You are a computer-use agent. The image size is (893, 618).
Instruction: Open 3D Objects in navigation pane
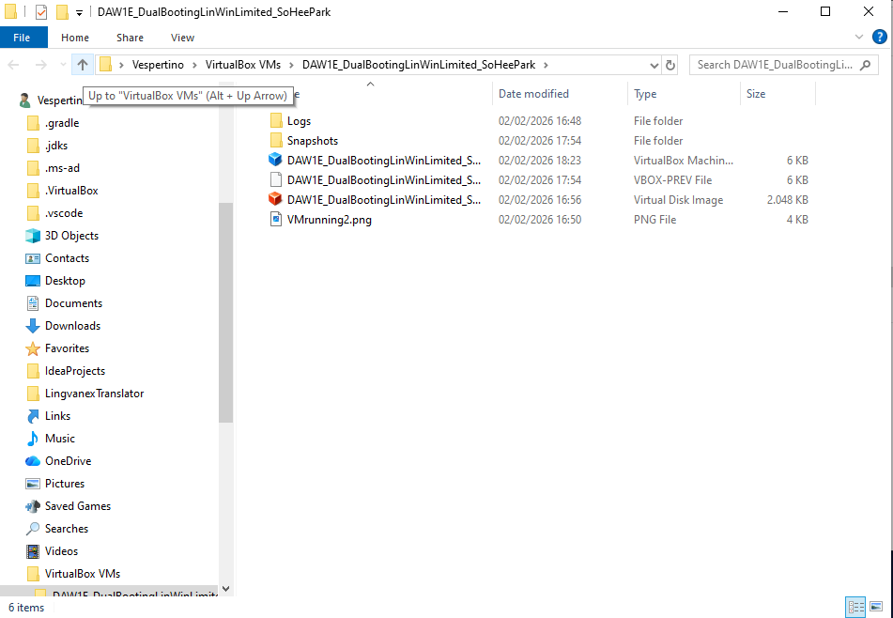click(71, 235)
